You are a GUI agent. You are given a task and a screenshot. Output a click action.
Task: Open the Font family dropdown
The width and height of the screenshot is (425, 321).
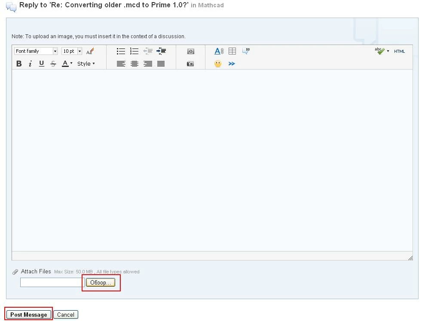coord(36,51)
